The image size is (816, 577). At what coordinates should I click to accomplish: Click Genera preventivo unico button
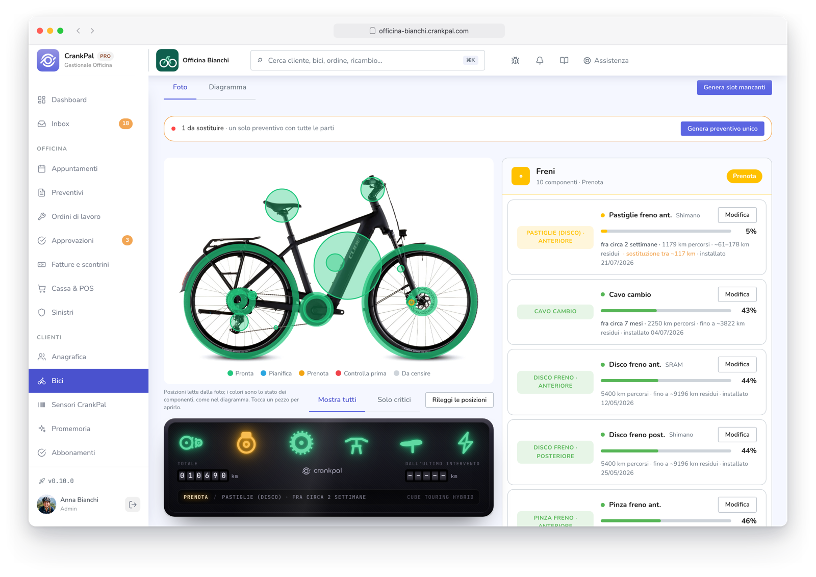(x=722, y=129)
